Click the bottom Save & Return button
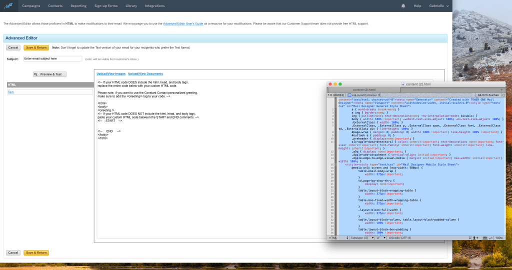Image resolution: width=512 pixels, height=270 pixels. [x=36, y=252]
